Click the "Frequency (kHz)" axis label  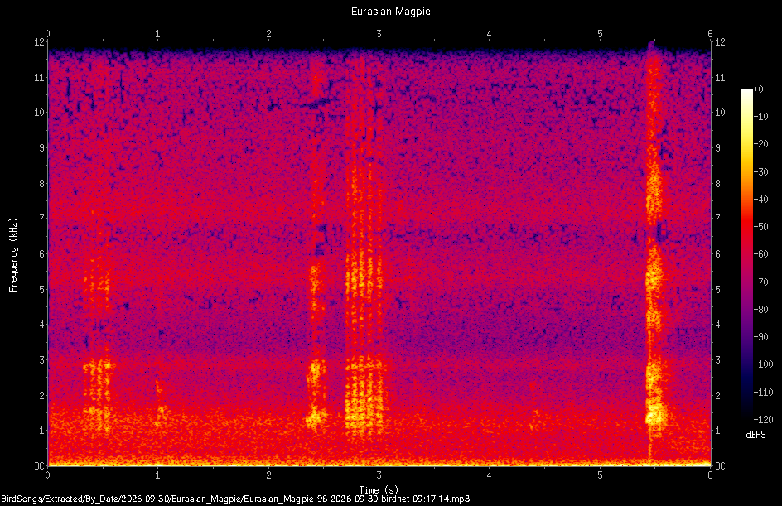click(13, 255)
